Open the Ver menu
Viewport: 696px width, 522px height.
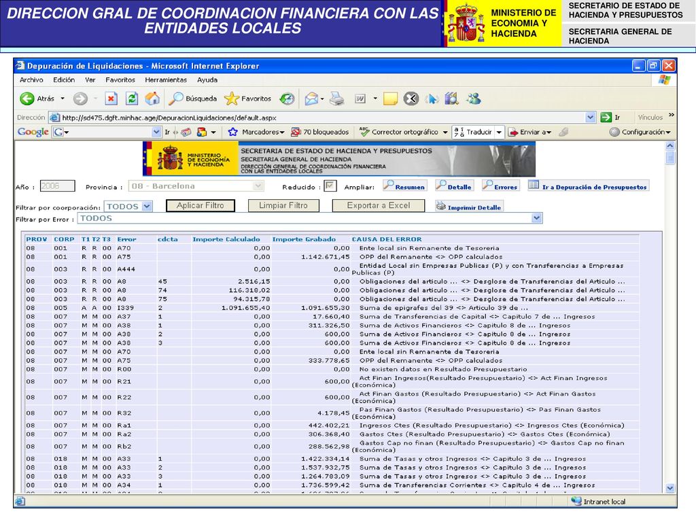[90, 80]
